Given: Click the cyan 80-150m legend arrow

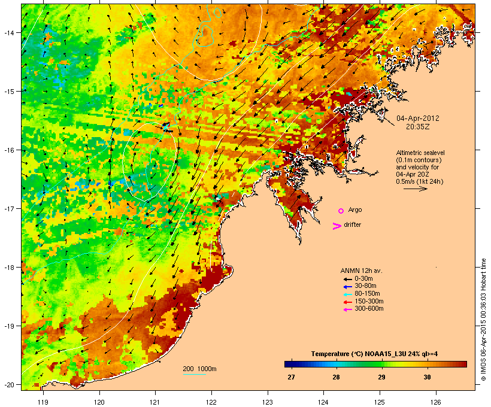Looking at the screenshot, I should point(347,294).
